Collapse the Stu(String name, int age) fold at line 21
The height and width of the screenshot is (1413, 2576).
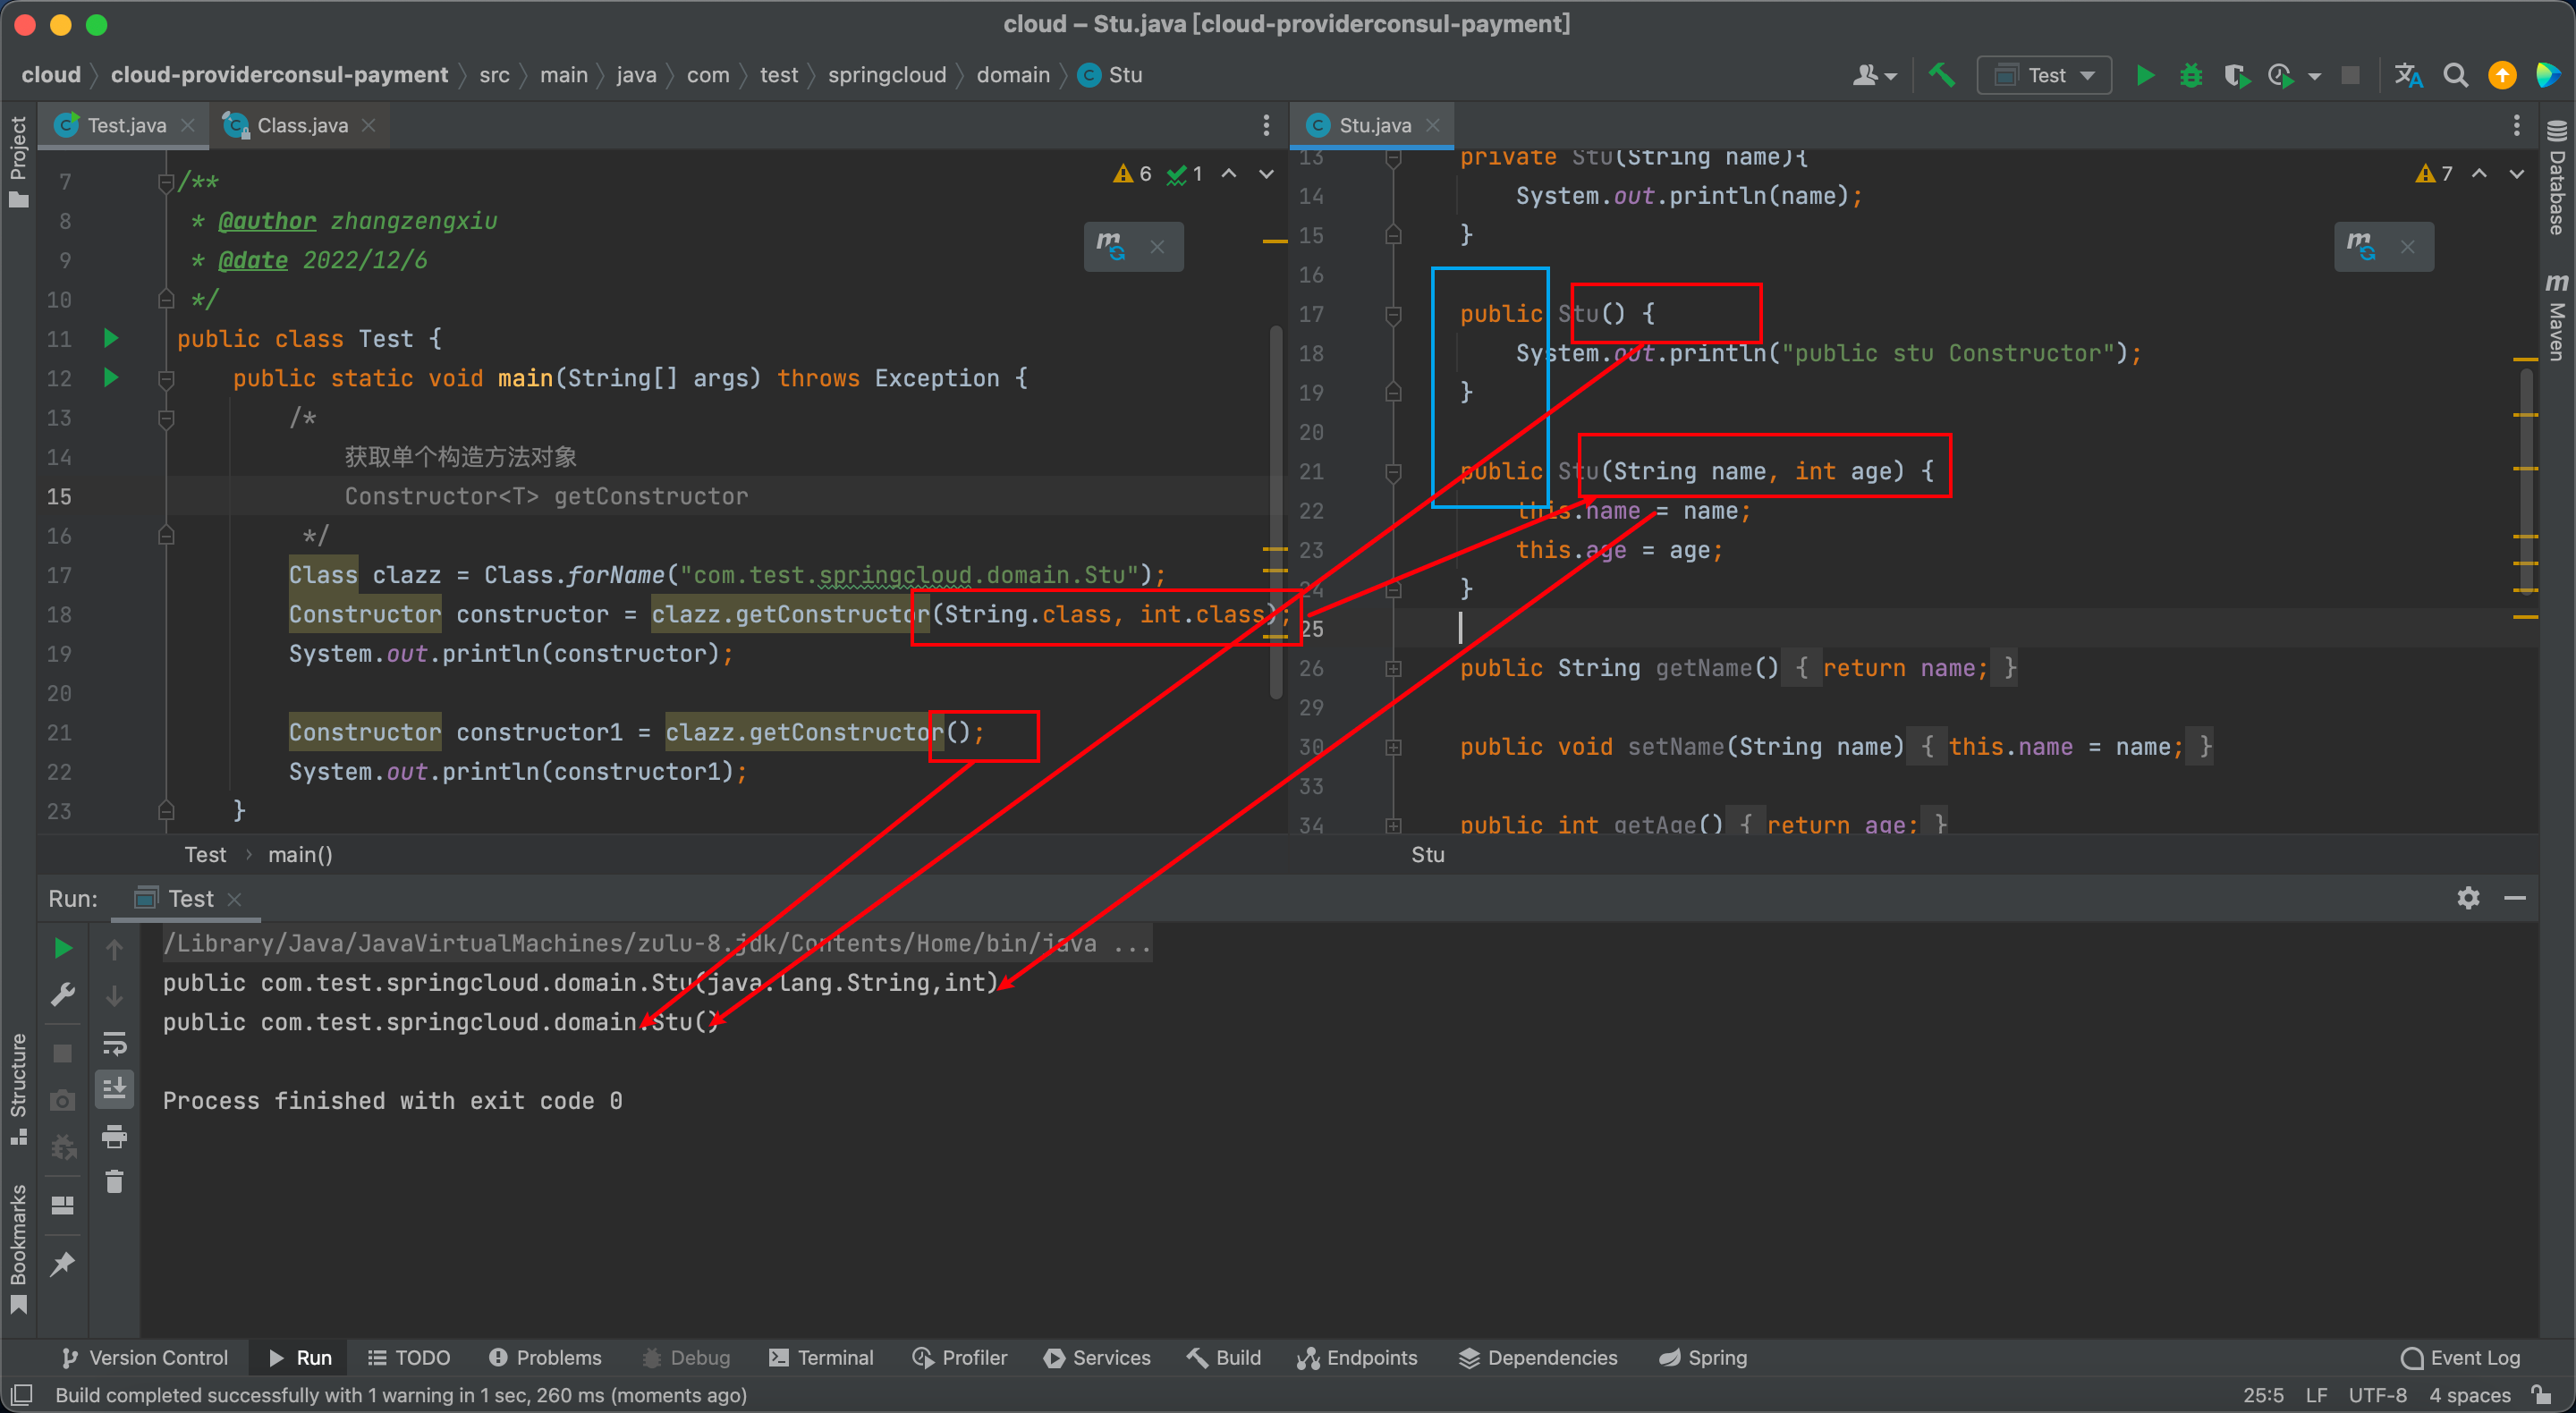tap(1393, 472)
